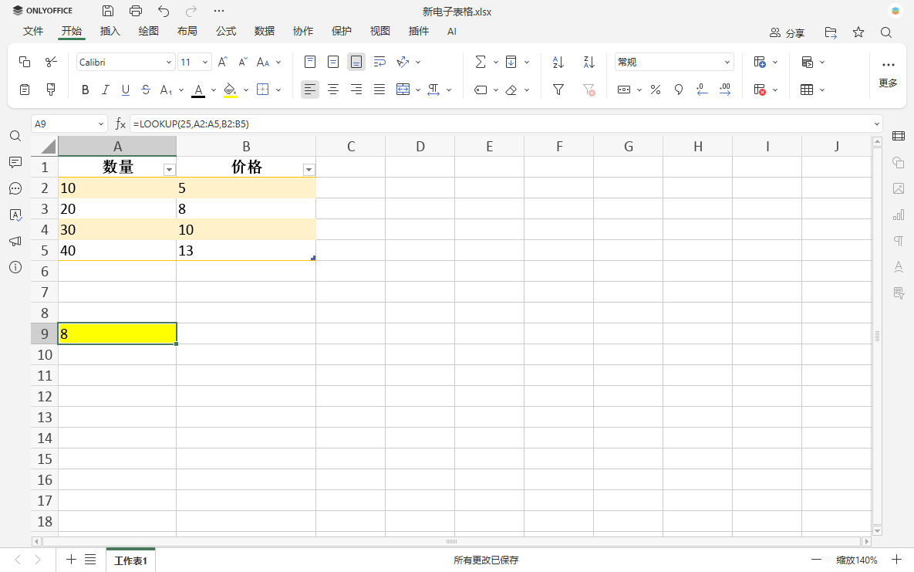Open the Comments panel
This screenshot has width=914, height=572.
pyautogui.click(x=15, y=162)
